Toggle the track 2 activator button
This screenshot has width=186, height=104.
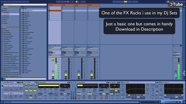(66, 75)
